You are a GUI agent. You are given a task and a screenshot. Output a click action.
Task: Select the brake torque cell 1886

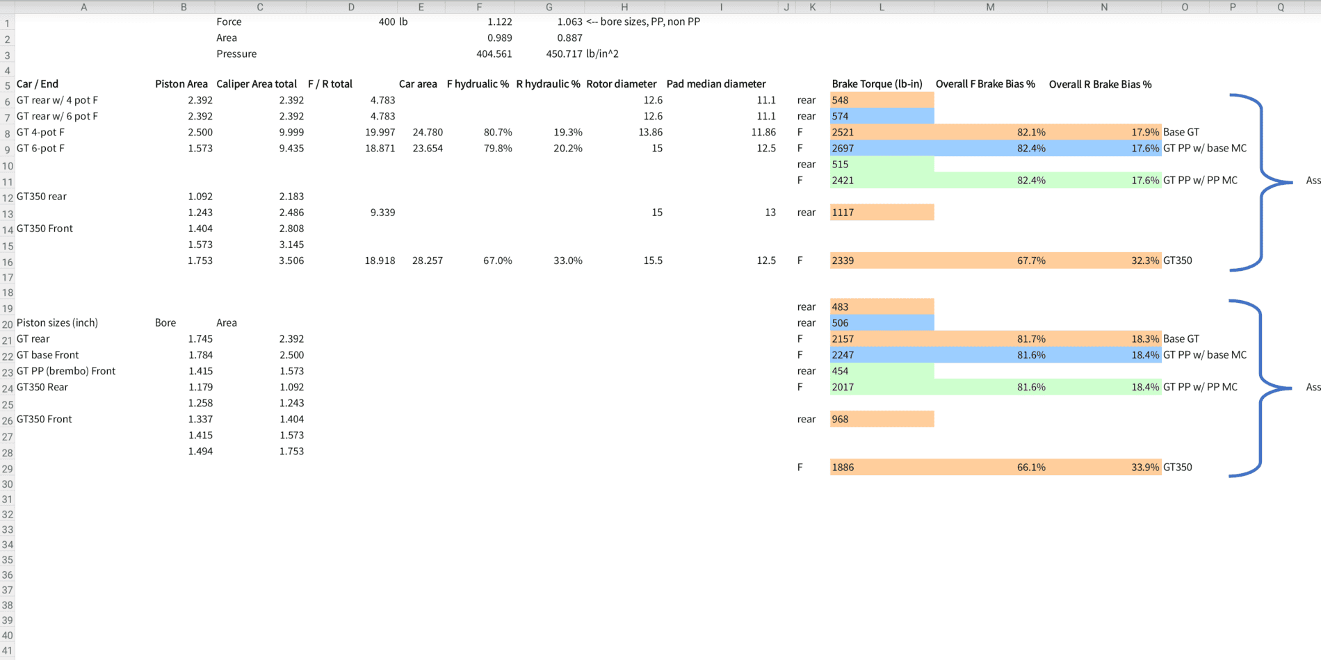coord(882,467)
